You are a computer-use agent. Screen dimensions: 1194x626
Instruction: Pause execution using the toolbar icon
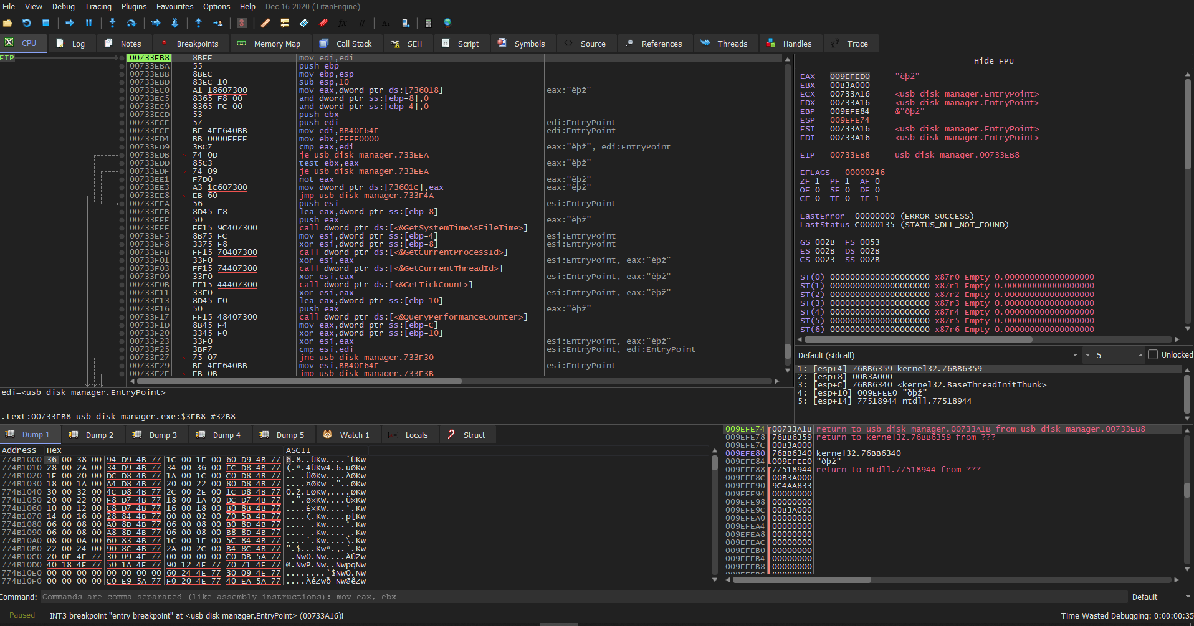click(88, 23)
